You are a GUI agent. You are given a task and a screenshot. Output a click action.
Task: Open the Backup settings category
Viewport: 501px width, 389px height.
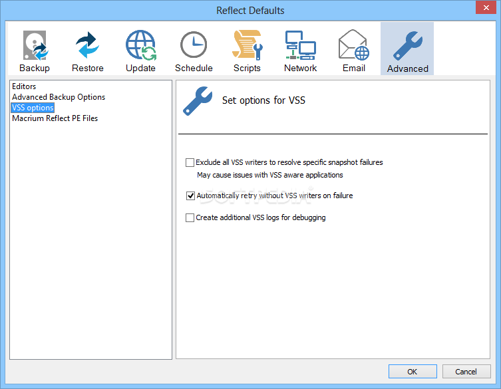pos(35,49)
